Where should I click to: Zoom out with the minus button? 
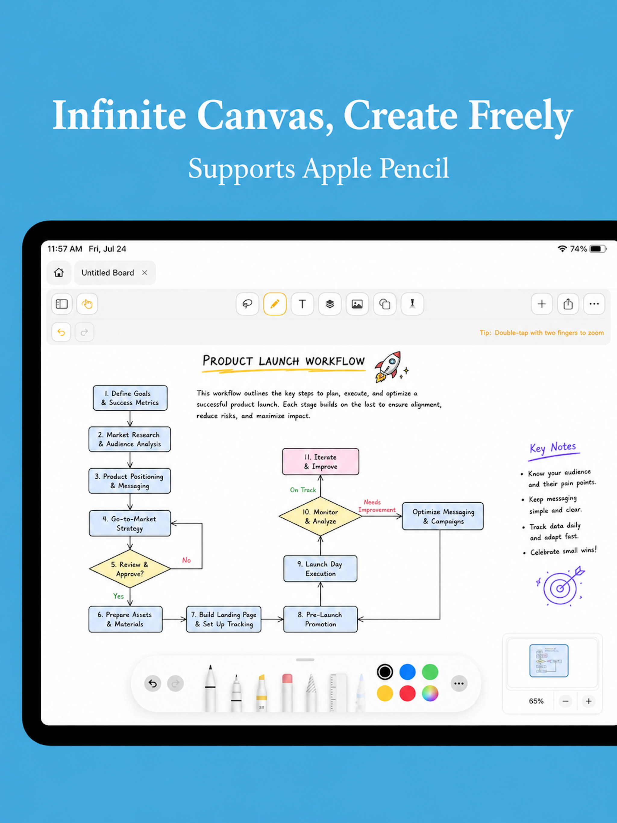pos(565,701)
